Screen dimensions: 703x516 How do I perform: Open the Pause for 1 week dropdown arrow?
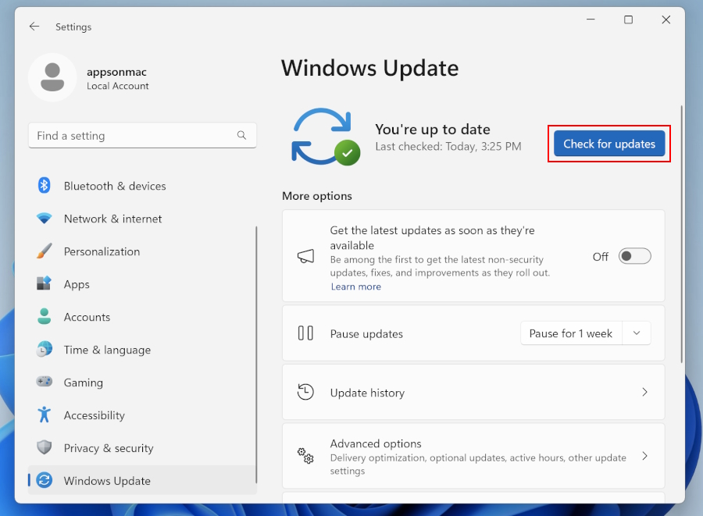click(x=637, y=333)
